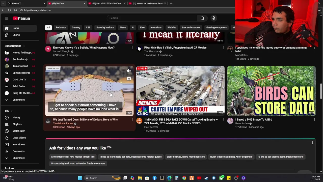The height and width of the screenshot is (182, 323).
Task: Open File Explorer from the taskbar
Action: coord(140,178)
